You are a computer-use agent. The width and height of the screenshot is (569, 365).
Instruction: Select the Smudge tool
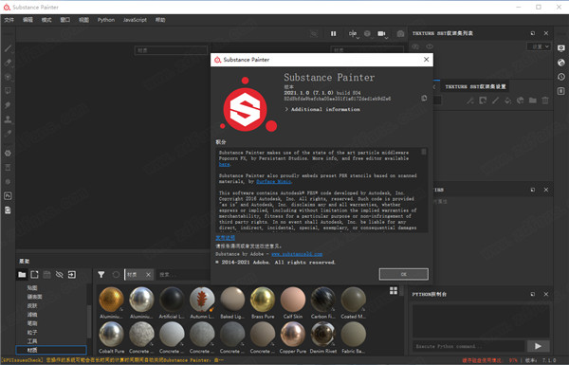pos(8,105)
